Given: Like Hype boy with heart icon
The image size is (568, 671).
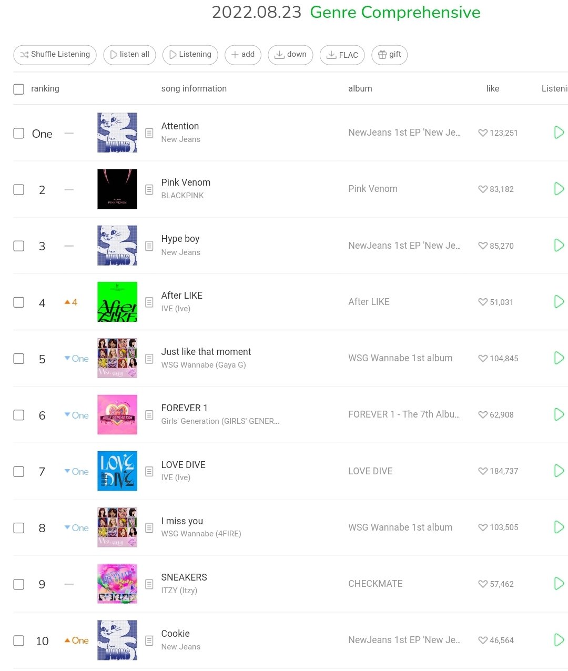Looking at the screenshot, I should point(483,246).
